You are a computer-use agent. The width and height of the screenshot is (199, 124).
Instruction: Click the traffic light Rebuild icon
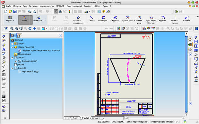click(x=69, y=12)
